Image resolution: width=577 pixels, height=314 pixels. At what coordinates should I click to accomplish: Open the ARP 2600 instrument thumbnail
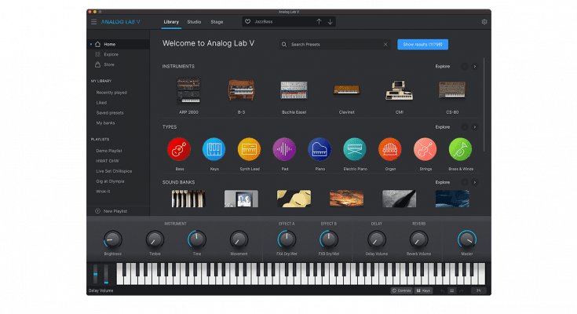[189, 92]
